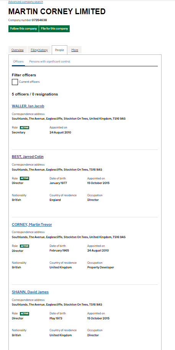Image resolution: width=175 pixels, height=350 pixels.
Task: Show Persons with significant control
Action: (x=50, y=61)
